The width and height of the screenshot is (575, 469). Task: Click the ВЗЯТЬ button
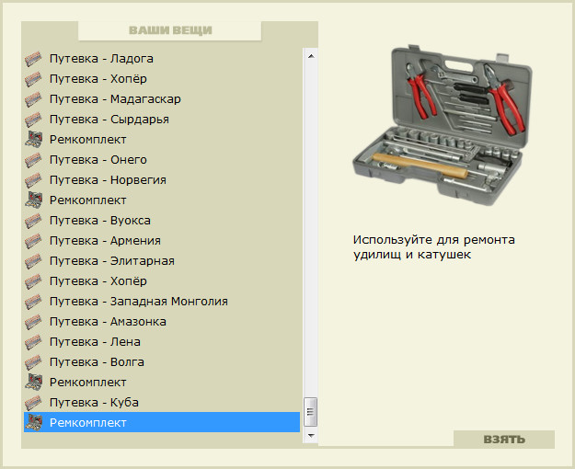point(504,439)
